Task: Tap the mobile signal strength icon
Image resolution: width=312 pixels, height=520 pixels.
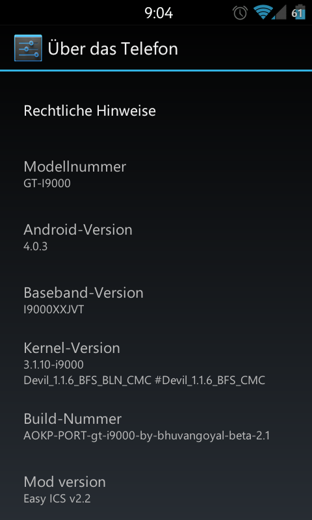Action: [x=279, y=13]
